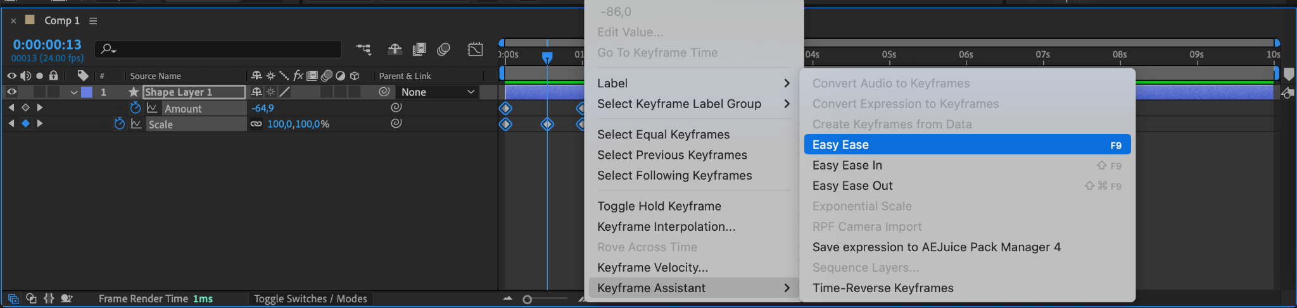Hide Shape Layer 1 with eye toggle
This screenshot has height=308, width=1297.
point(11,92)
